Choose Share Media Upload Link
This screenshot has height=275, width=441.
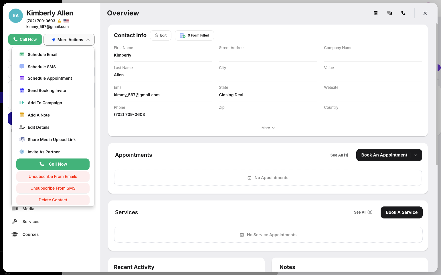click(x=53, y=140)
